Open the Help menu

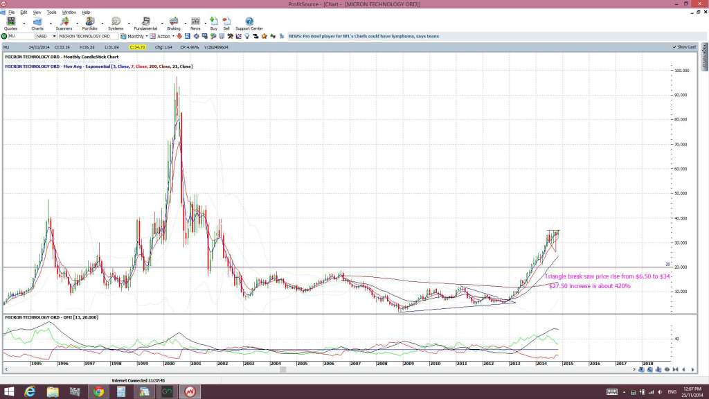pos(86,12)
